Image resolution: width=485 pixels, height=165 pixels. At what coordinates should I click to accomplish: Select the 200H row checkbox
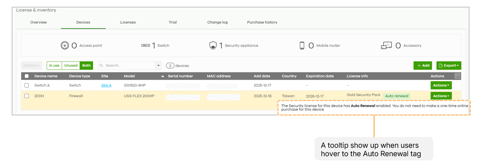click(x=27, y=96)
